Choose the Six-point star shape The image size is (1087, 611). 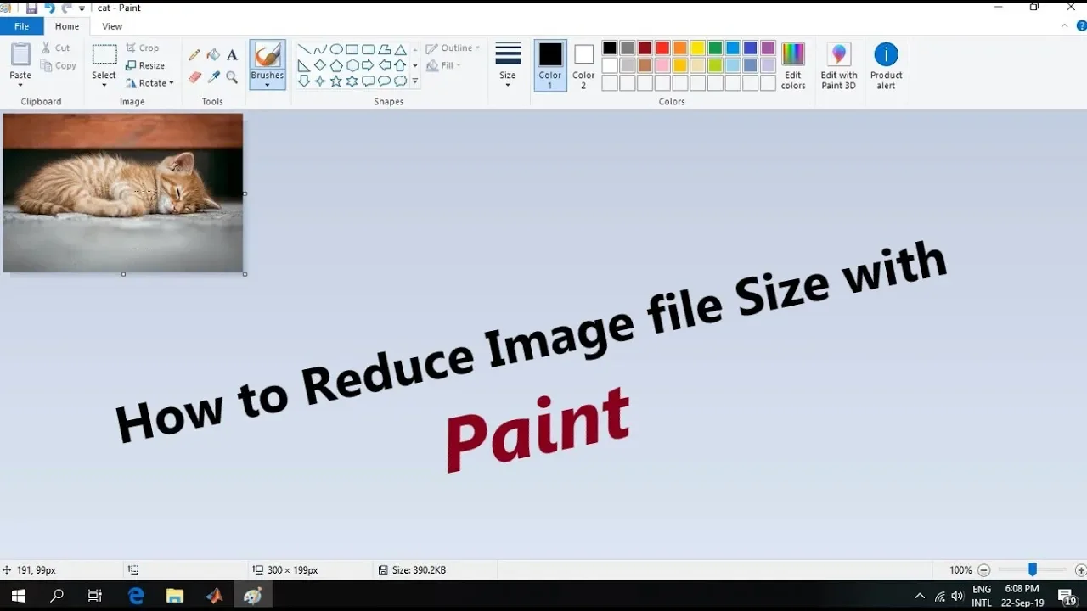click(x=352, y=81)
